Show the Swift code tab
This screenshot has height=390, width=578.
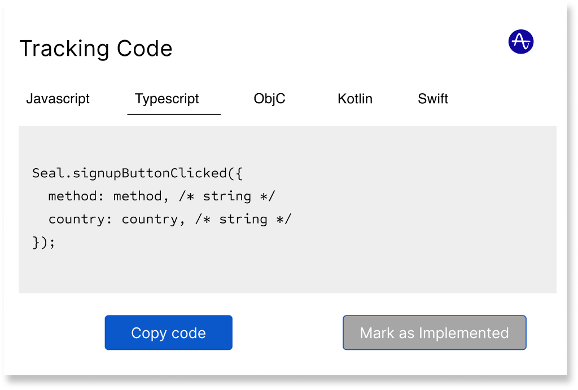tap(433, 99)
